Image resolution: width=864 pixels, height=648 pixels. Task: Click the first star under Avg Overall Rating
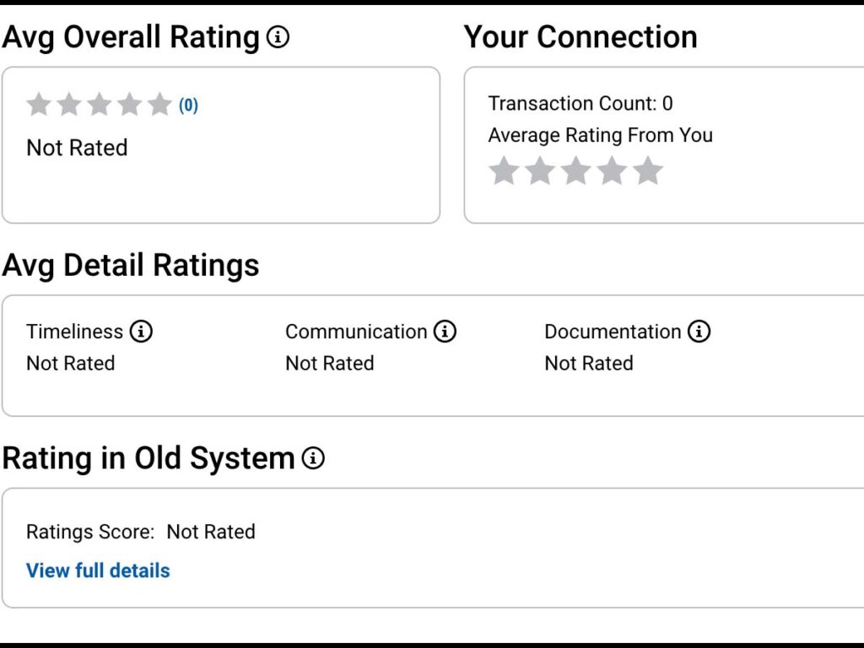pyautogui.click(x=39, y=105)
